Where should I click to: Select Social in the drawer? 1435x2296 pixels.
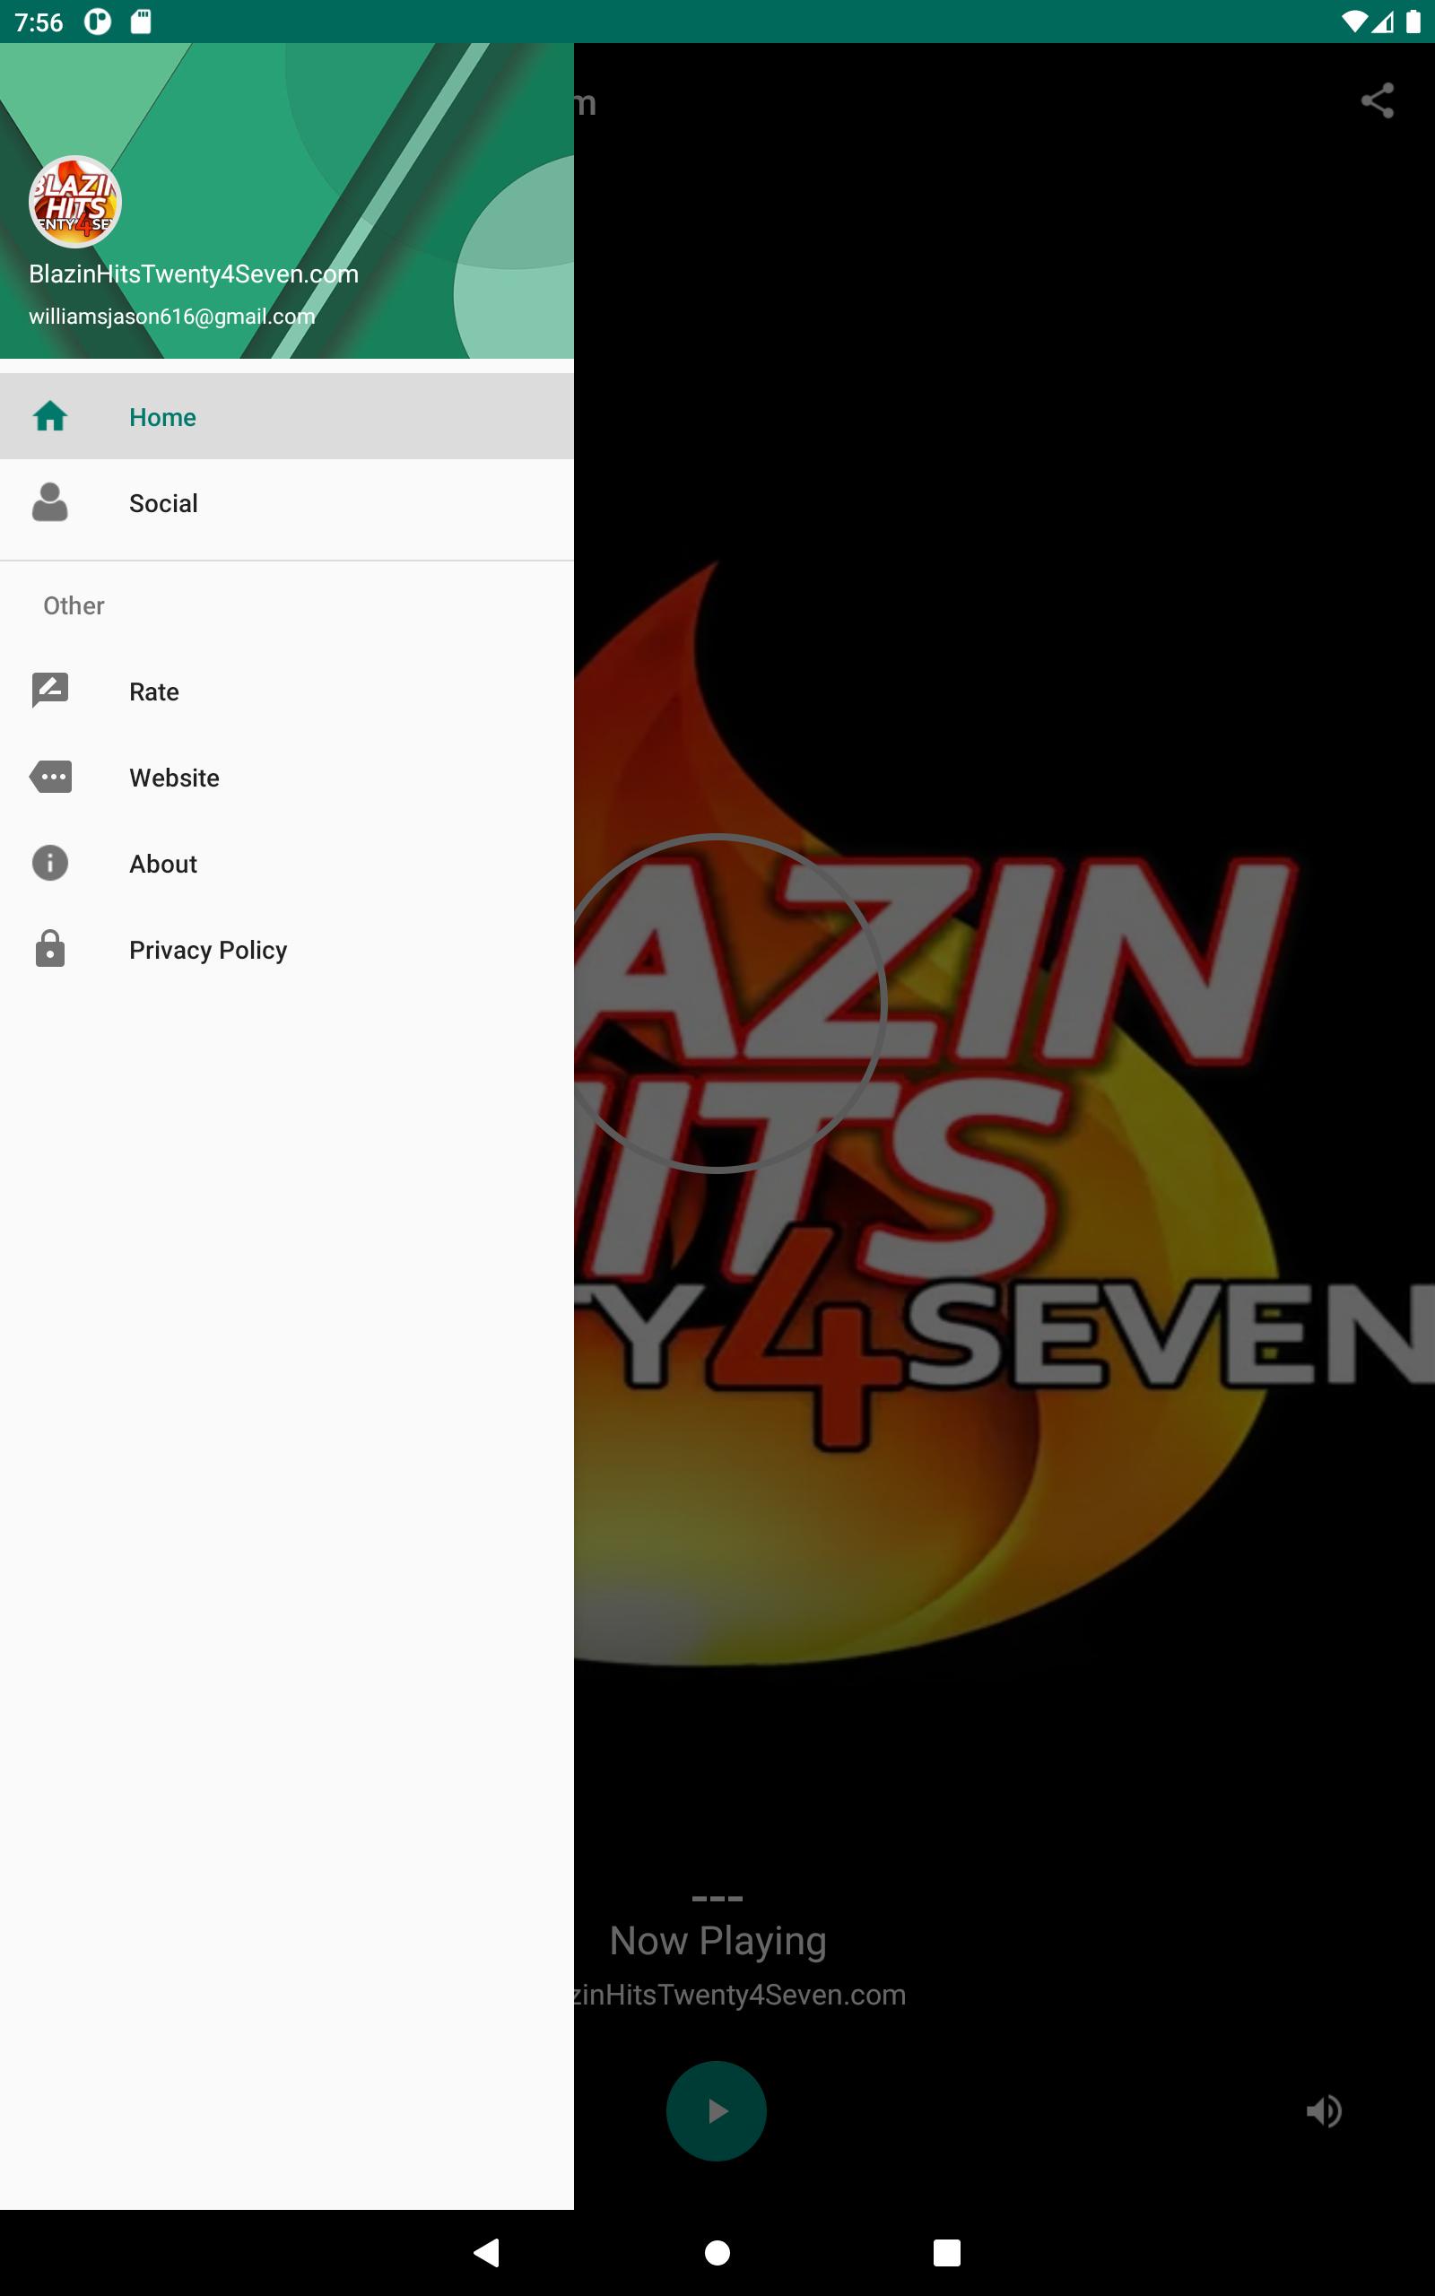pos(287,503)
